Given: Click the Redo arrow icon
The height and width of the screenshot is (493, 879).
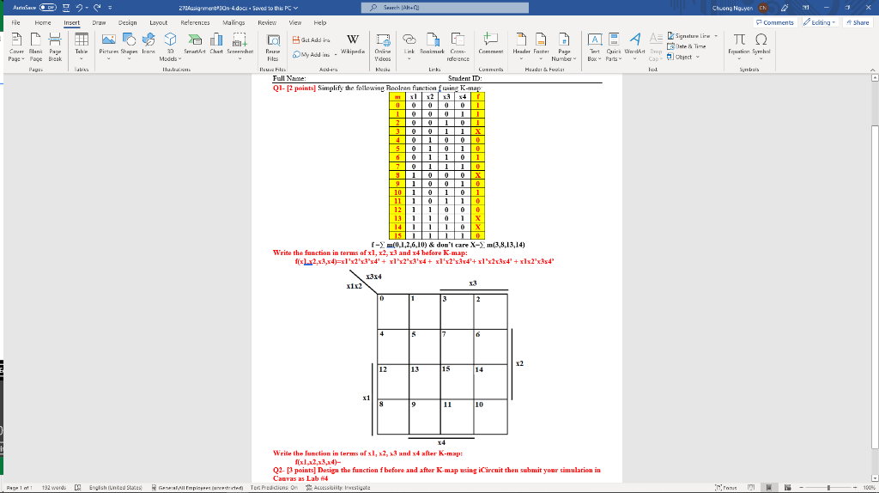Looking at the screenshot, I should pos(98,8).
